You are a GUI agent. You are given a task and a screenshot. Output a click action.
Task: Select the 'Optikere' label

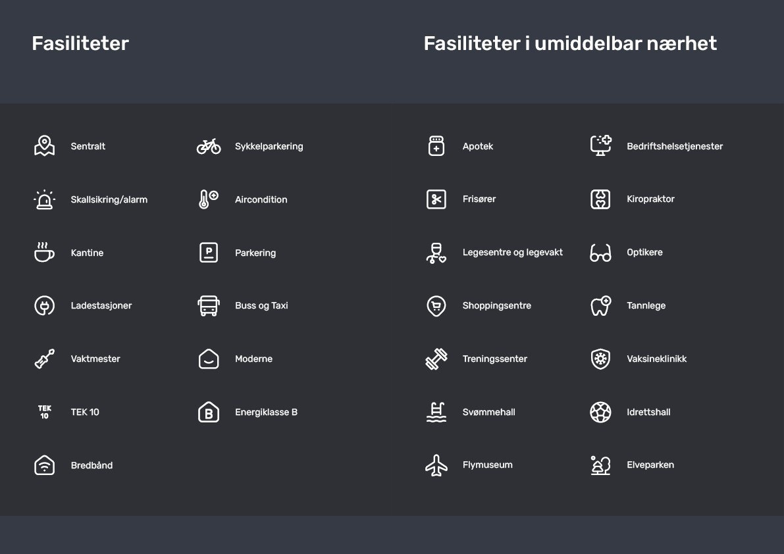[644, 252]
